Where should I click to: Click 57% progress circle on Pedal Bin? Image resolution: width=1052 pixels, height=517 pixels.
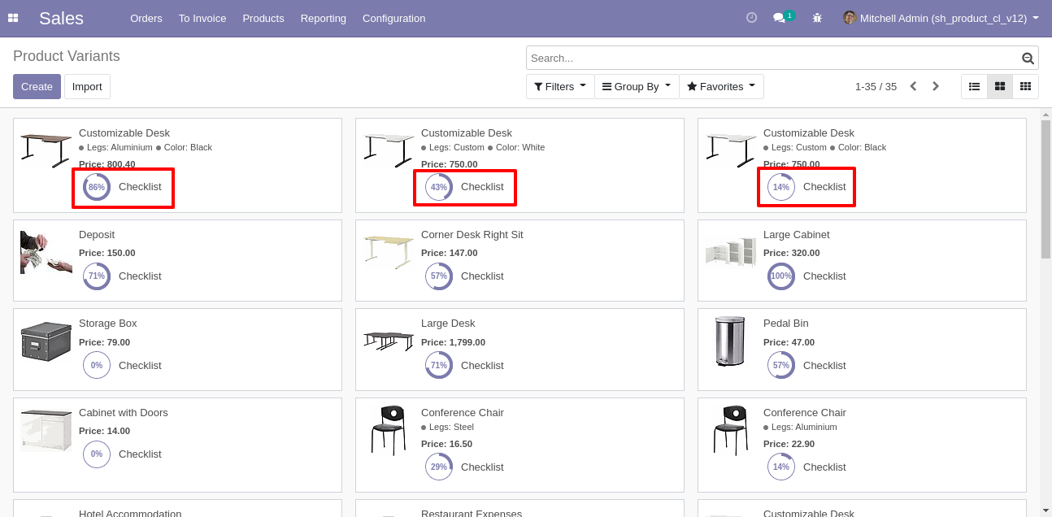pos(781,366)
